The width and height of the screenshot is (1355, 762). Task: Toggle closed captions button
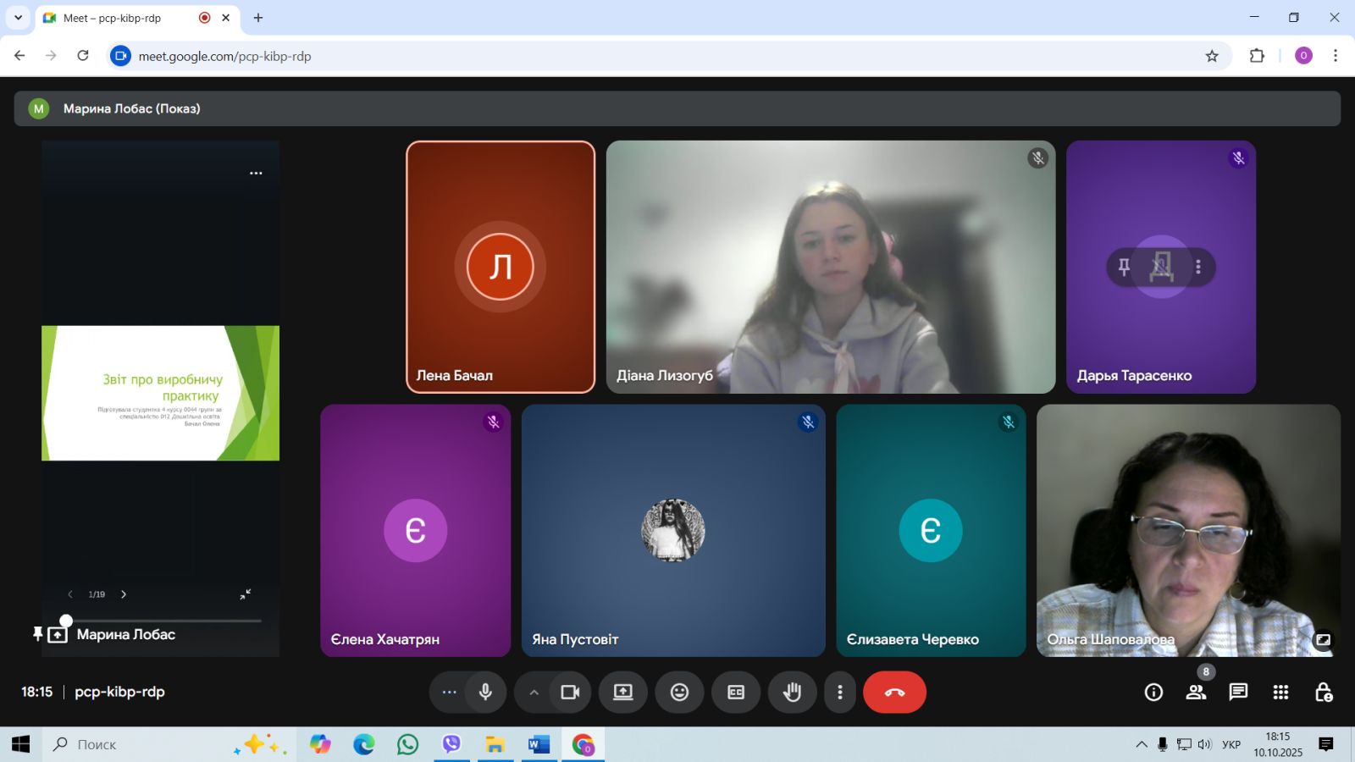735,692
